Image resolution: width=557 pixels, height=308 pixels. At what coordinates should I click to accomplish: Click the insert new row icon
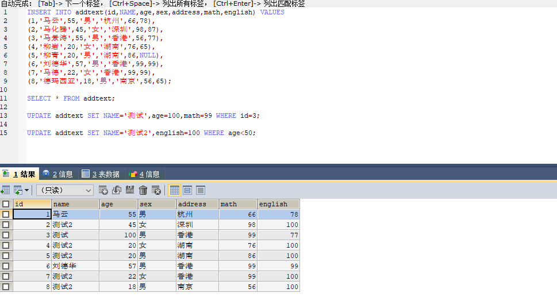point(103,190)
